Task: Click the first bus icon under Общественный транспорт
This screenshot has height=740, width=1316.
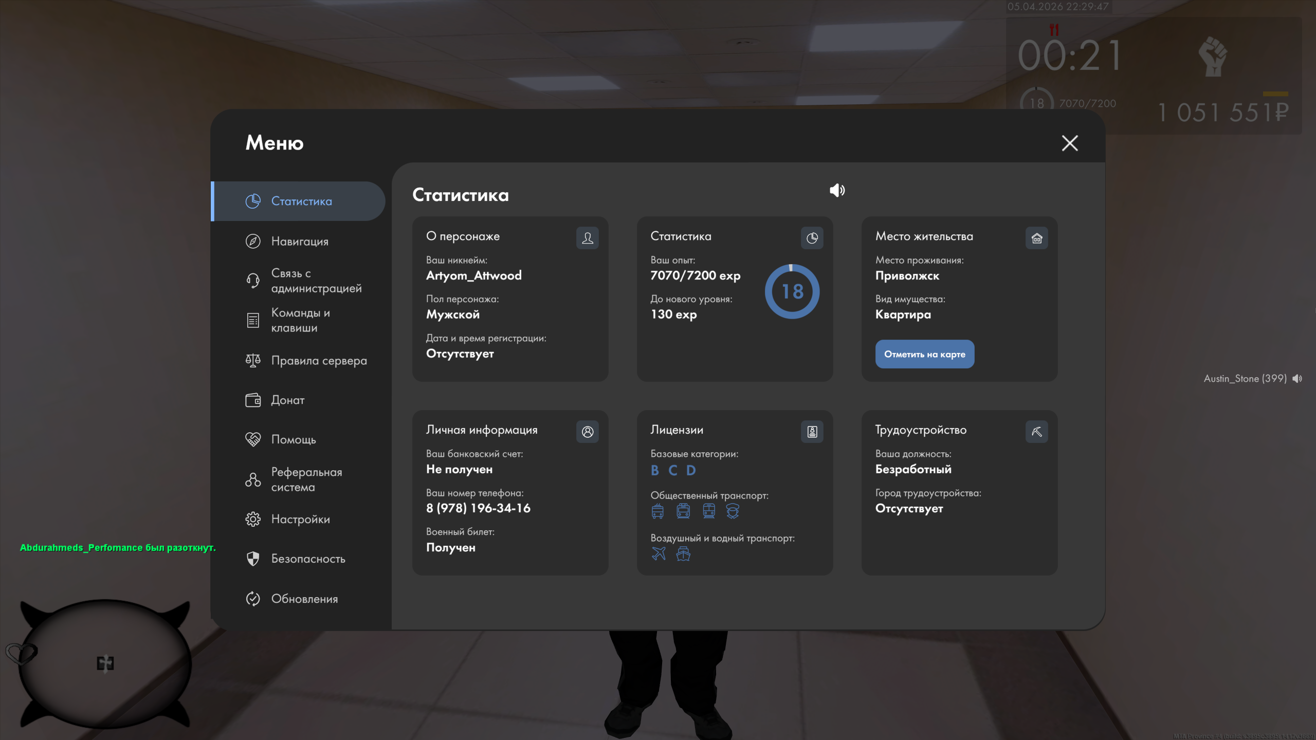Action: tap(657, 511)
